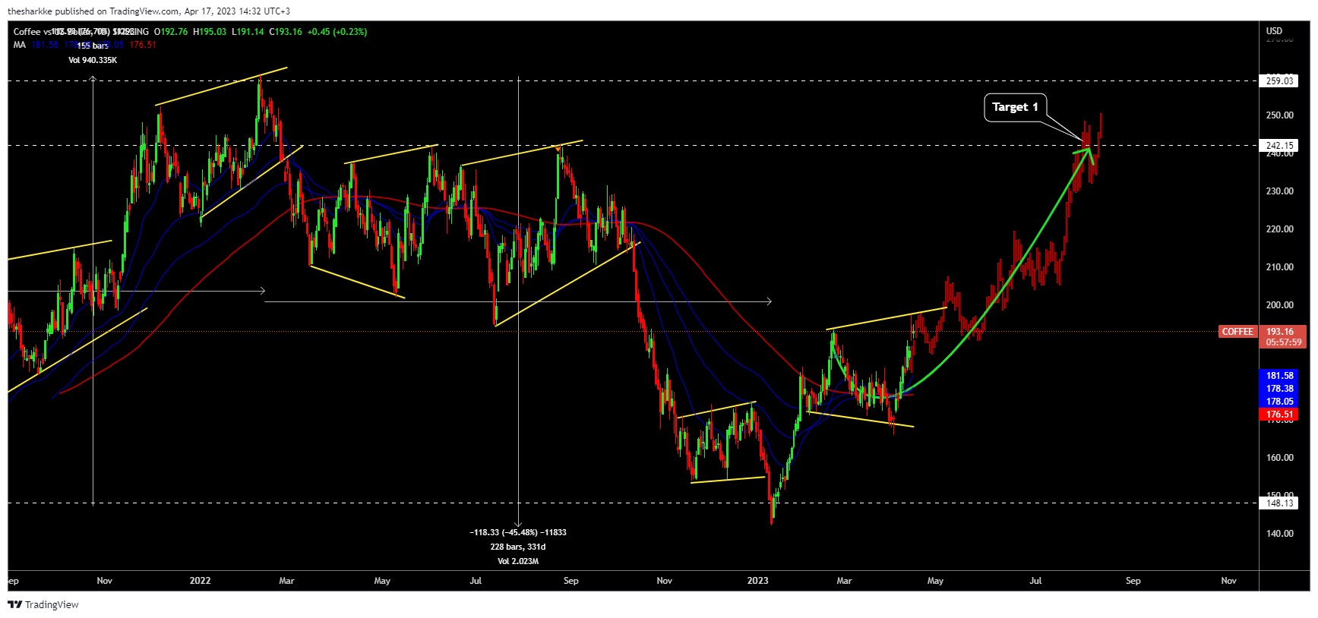Click the red 176.51 MA value tag
The image size is (1318, 618).
(x=1279, y=415)
